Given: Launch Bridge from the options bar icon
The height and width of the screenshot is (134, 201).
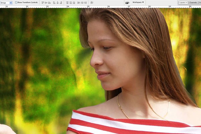Looking at the screenshot, I should [x=127, y=2].
